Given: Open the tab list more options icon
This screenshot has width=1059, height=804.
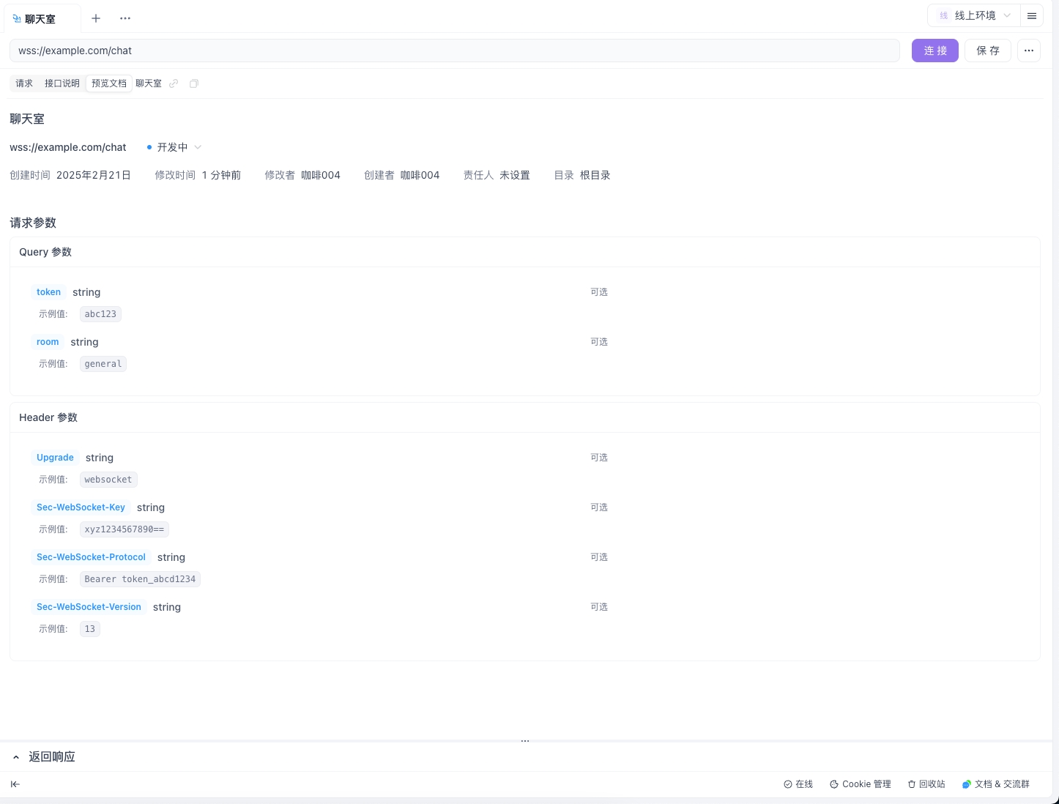Looking at the screenshot, I should tap(125, 18).
